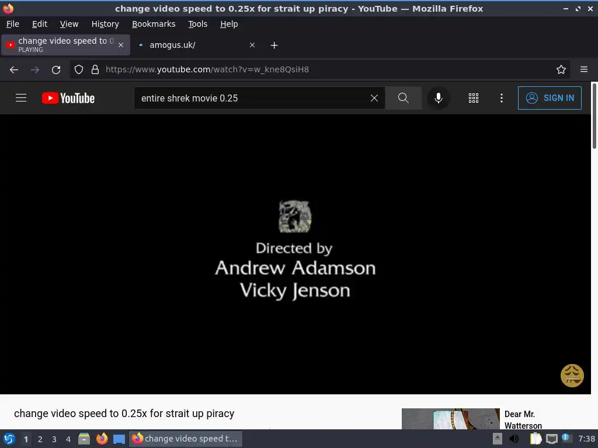
Task: Reload the current page
Action: pos(56,70)
